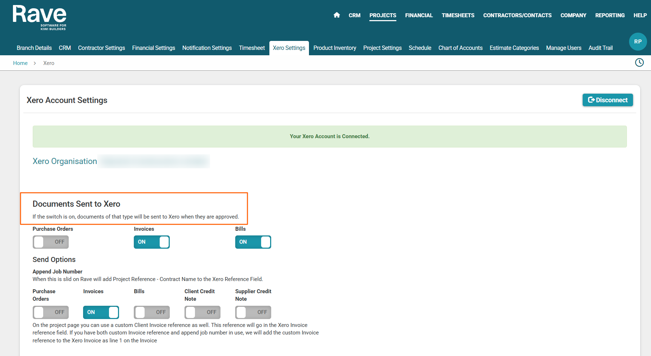Switch to the Schedule tab
This screenshot has height=356, width=651.
tap(420, 48)
